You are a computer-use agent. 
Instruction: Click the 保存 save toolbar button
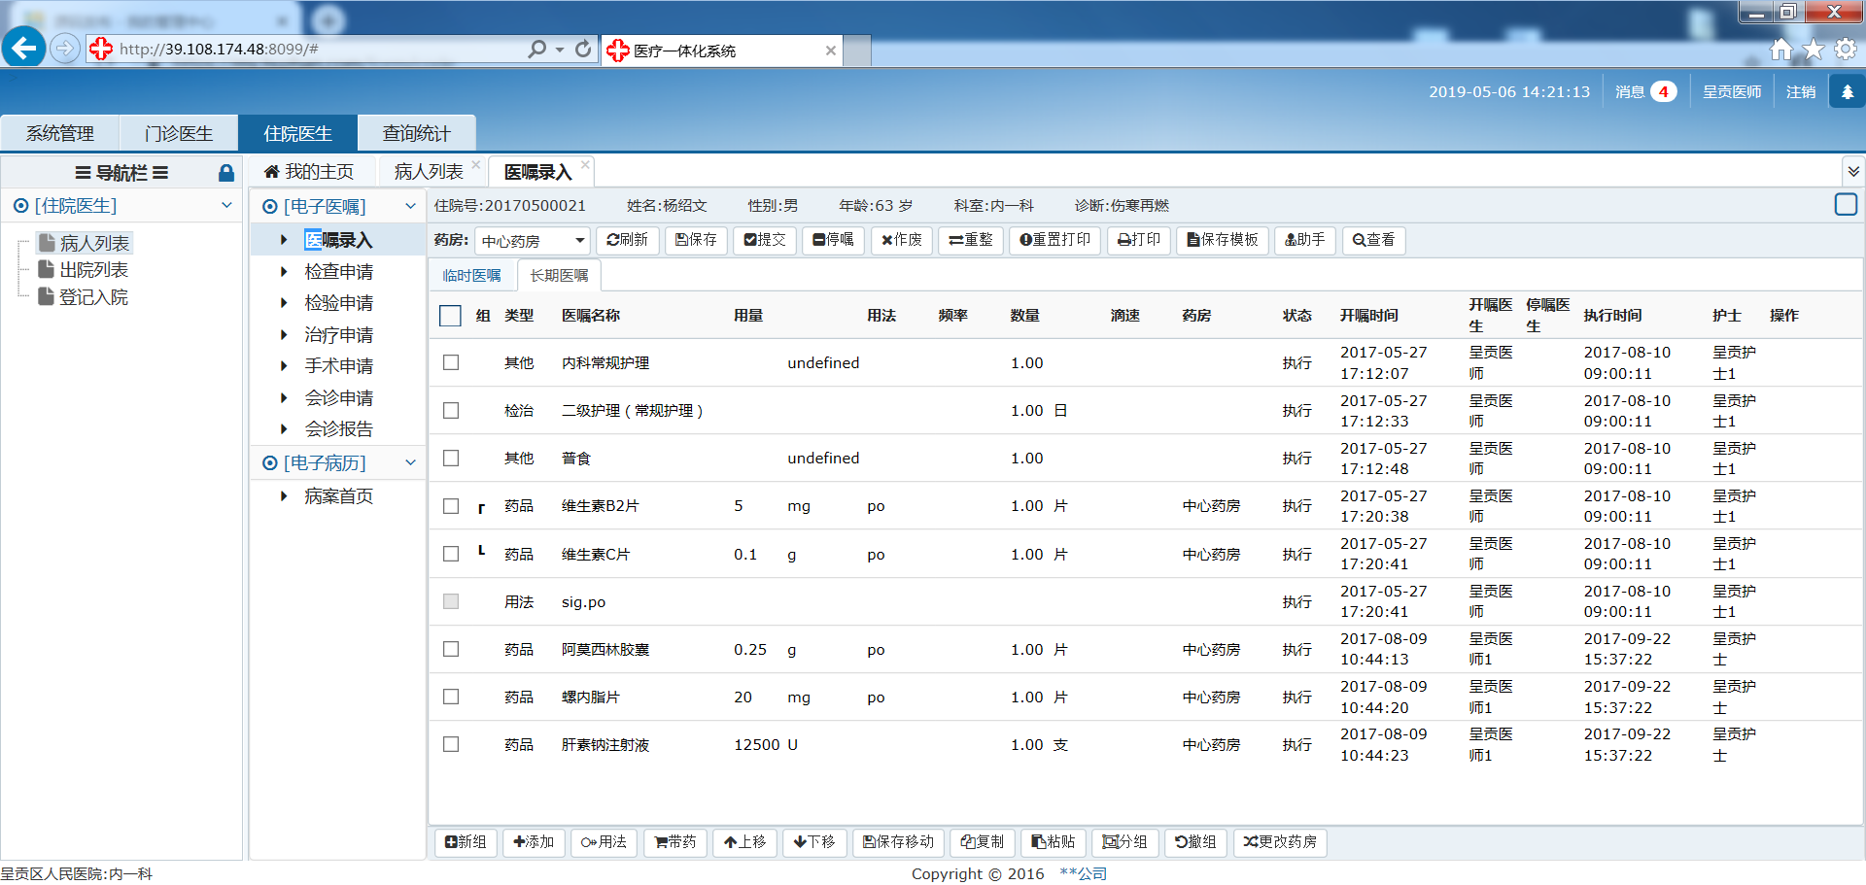(696, 240)
